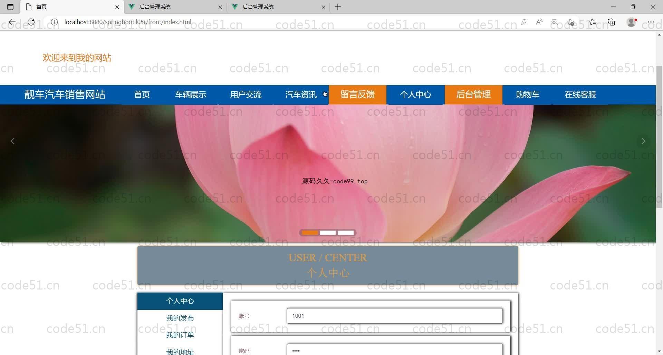Image resolution: width=663 pixels, height=355 pixels.
Task: Show previous carousel slide arrow
Action: point(12,141)
